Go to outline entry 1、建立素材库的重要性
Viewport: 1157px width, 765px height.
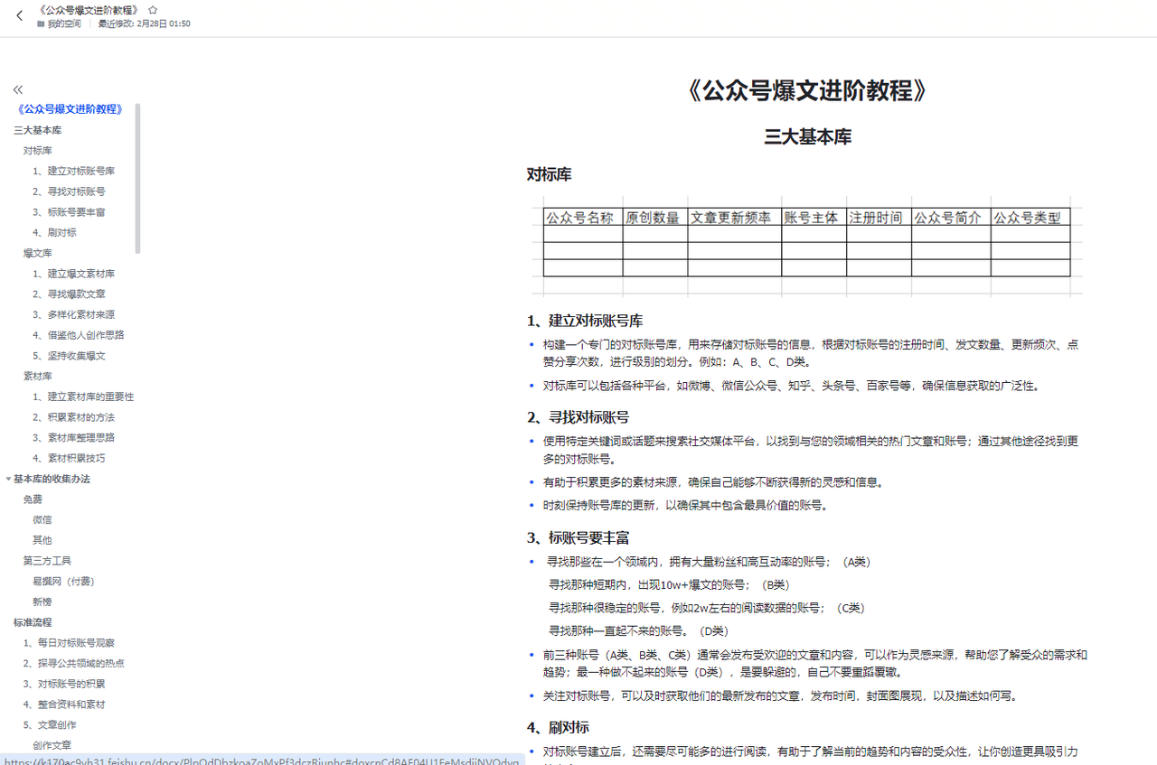[x=83, y=396]
